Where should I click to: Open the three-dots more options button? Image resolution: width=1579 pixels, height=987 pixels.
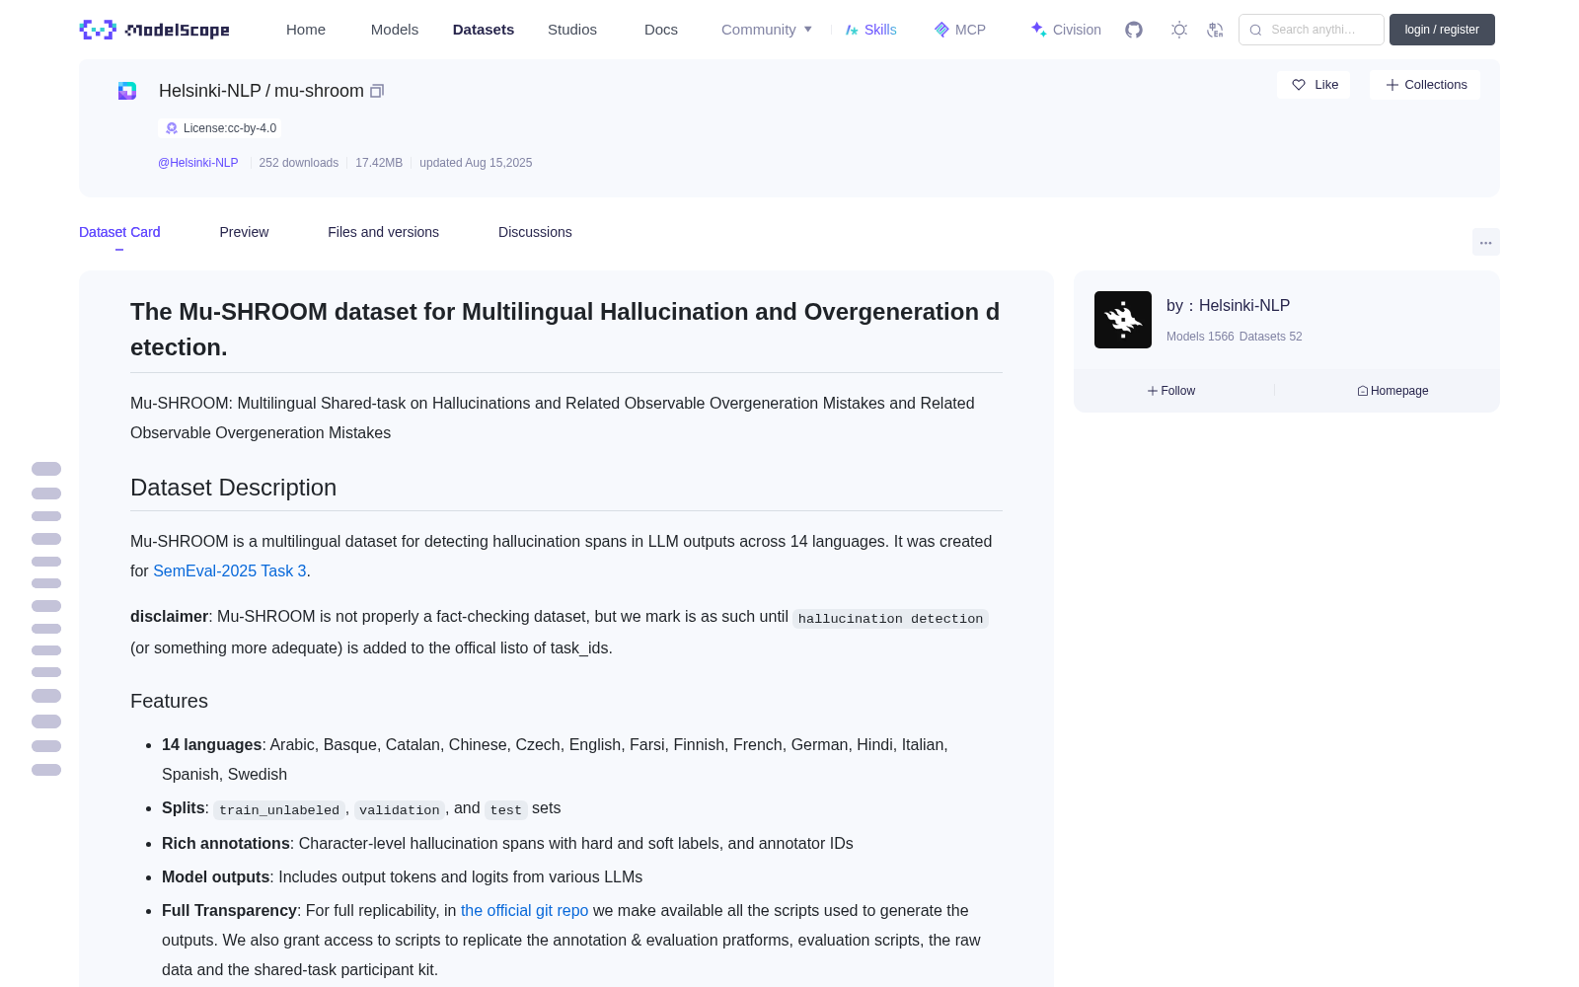[1485, 242]
